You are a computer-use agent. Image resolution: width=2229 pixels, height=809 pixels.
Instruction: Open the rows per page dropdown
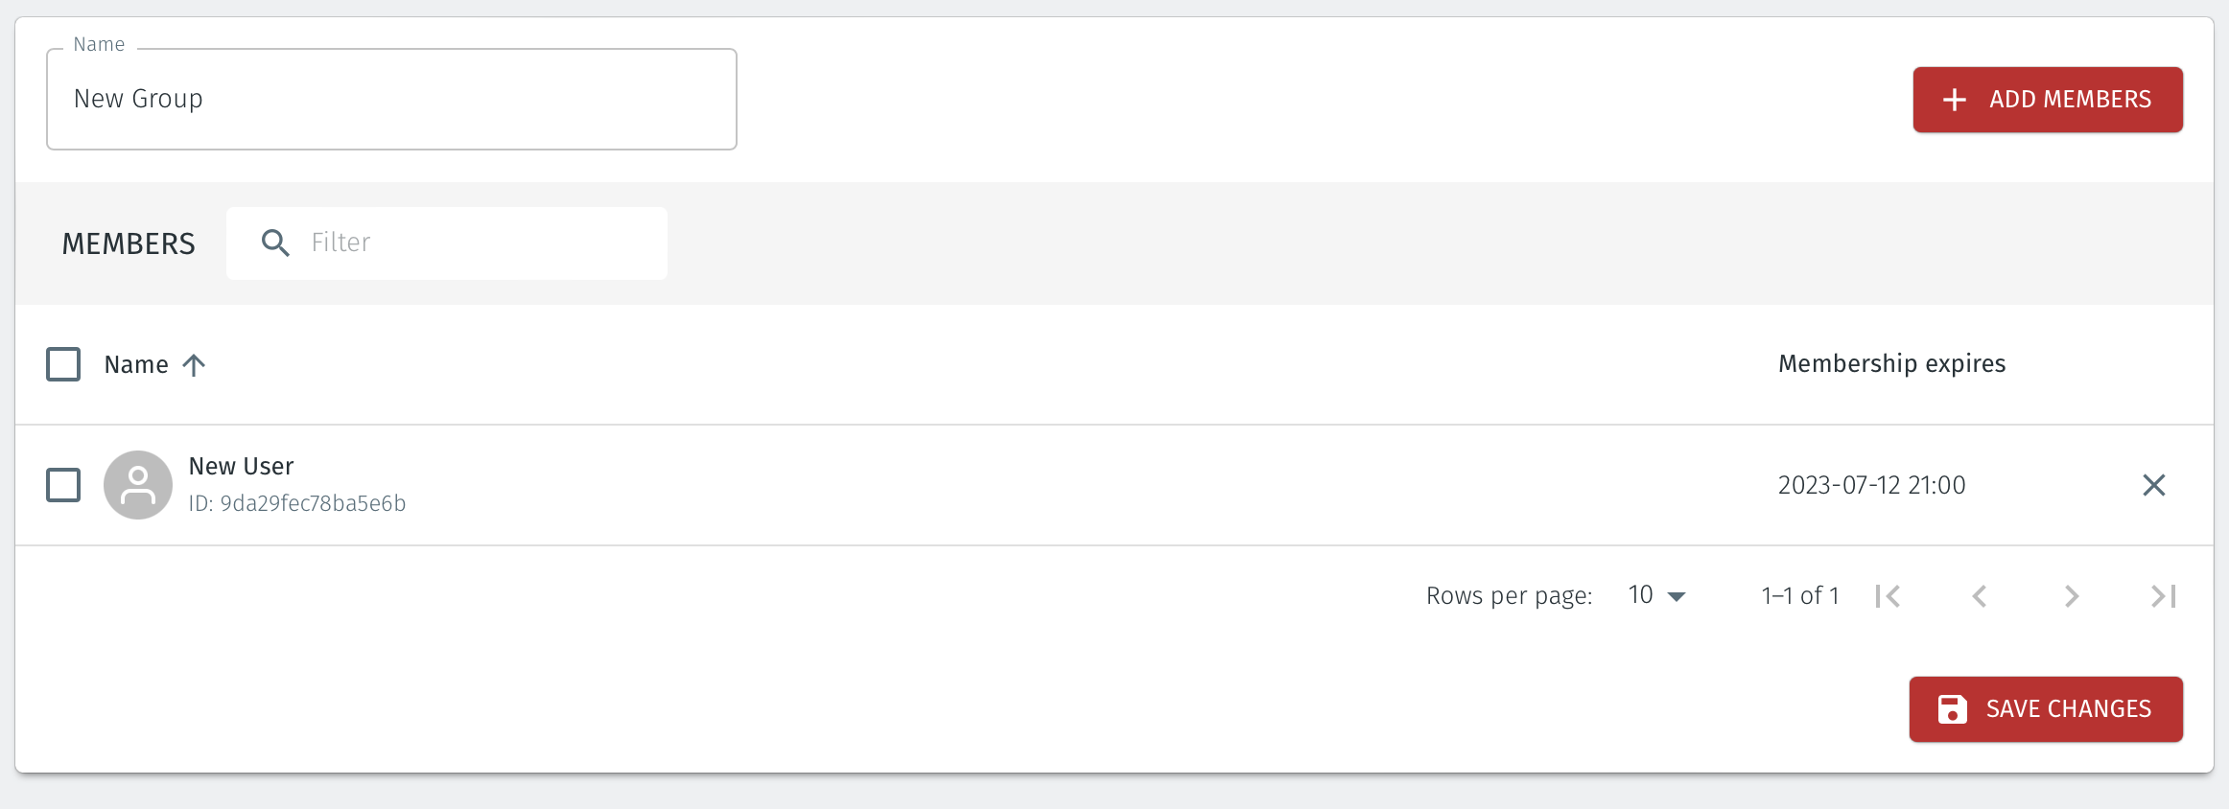(1654, 594)
